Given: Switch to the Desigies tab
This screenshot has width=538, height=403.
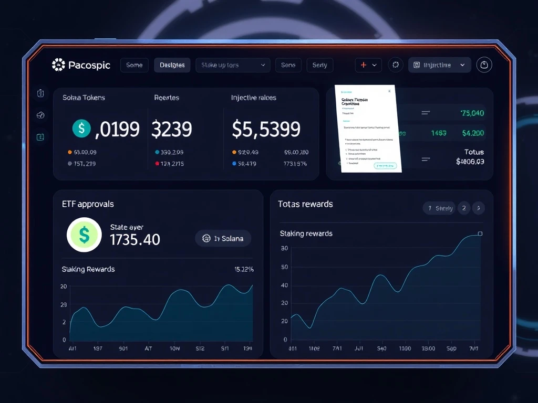Looking at the screenshot, I should pos(172,65).
